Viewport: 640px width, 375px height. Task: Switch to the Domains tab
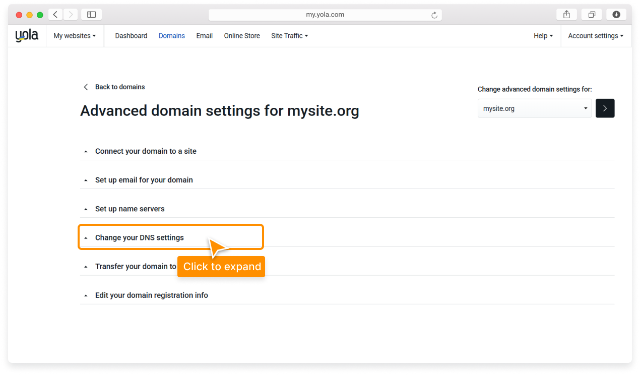(x=171, y=35)
